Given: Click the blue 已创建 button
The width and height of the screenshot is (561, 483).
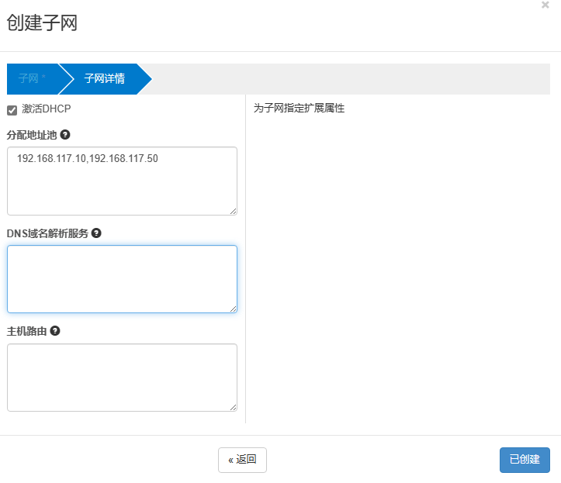Looking at the screenshot, I should coord(525,460).
